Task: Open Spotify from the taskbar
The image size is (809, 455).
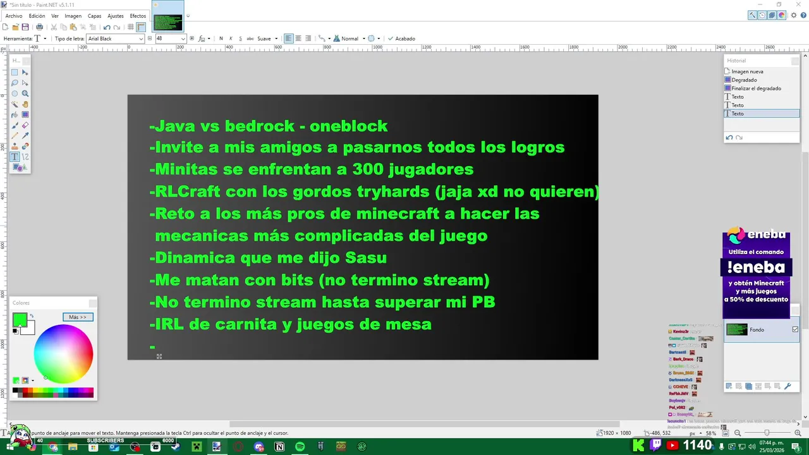Action: point(300,447)
